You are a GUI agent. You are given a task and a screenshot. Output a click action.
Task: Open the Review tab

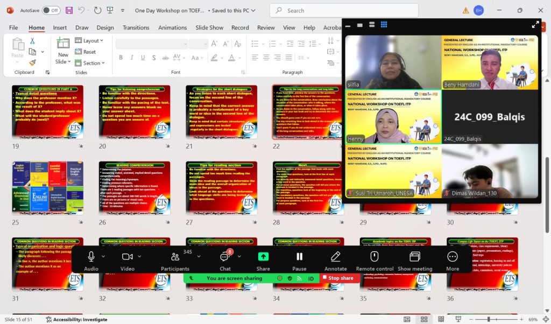pyautogui.click(x=266, y=27)
